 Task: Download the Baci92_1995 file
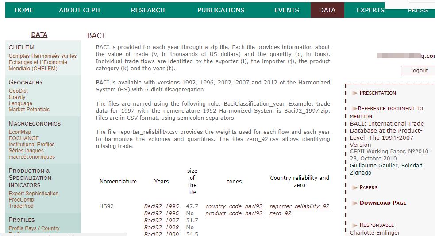pyautogui.click(x=162, y=206)
